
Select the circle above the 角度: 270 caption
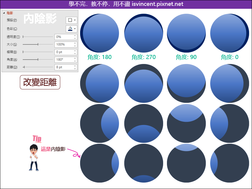click(144, 33)
